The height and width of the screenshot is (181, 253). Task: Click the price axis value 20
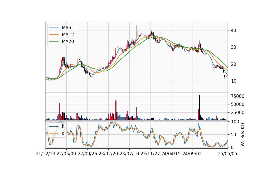(x=233, y=64)
